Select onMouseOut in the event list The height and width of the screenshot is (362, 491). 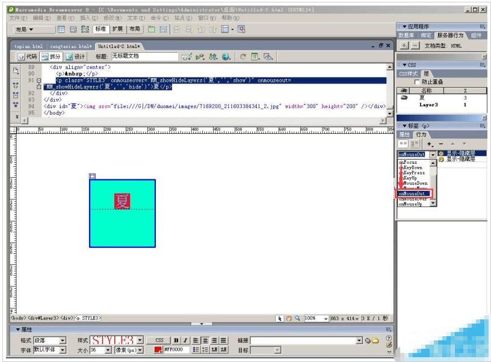[412, 193]
